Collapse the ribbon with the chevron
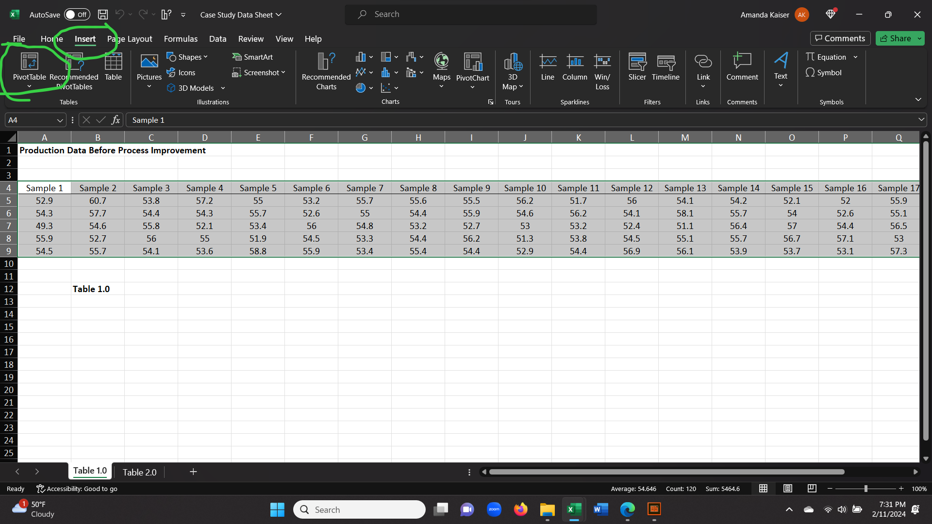932x524 pixels. coord(918,99)
